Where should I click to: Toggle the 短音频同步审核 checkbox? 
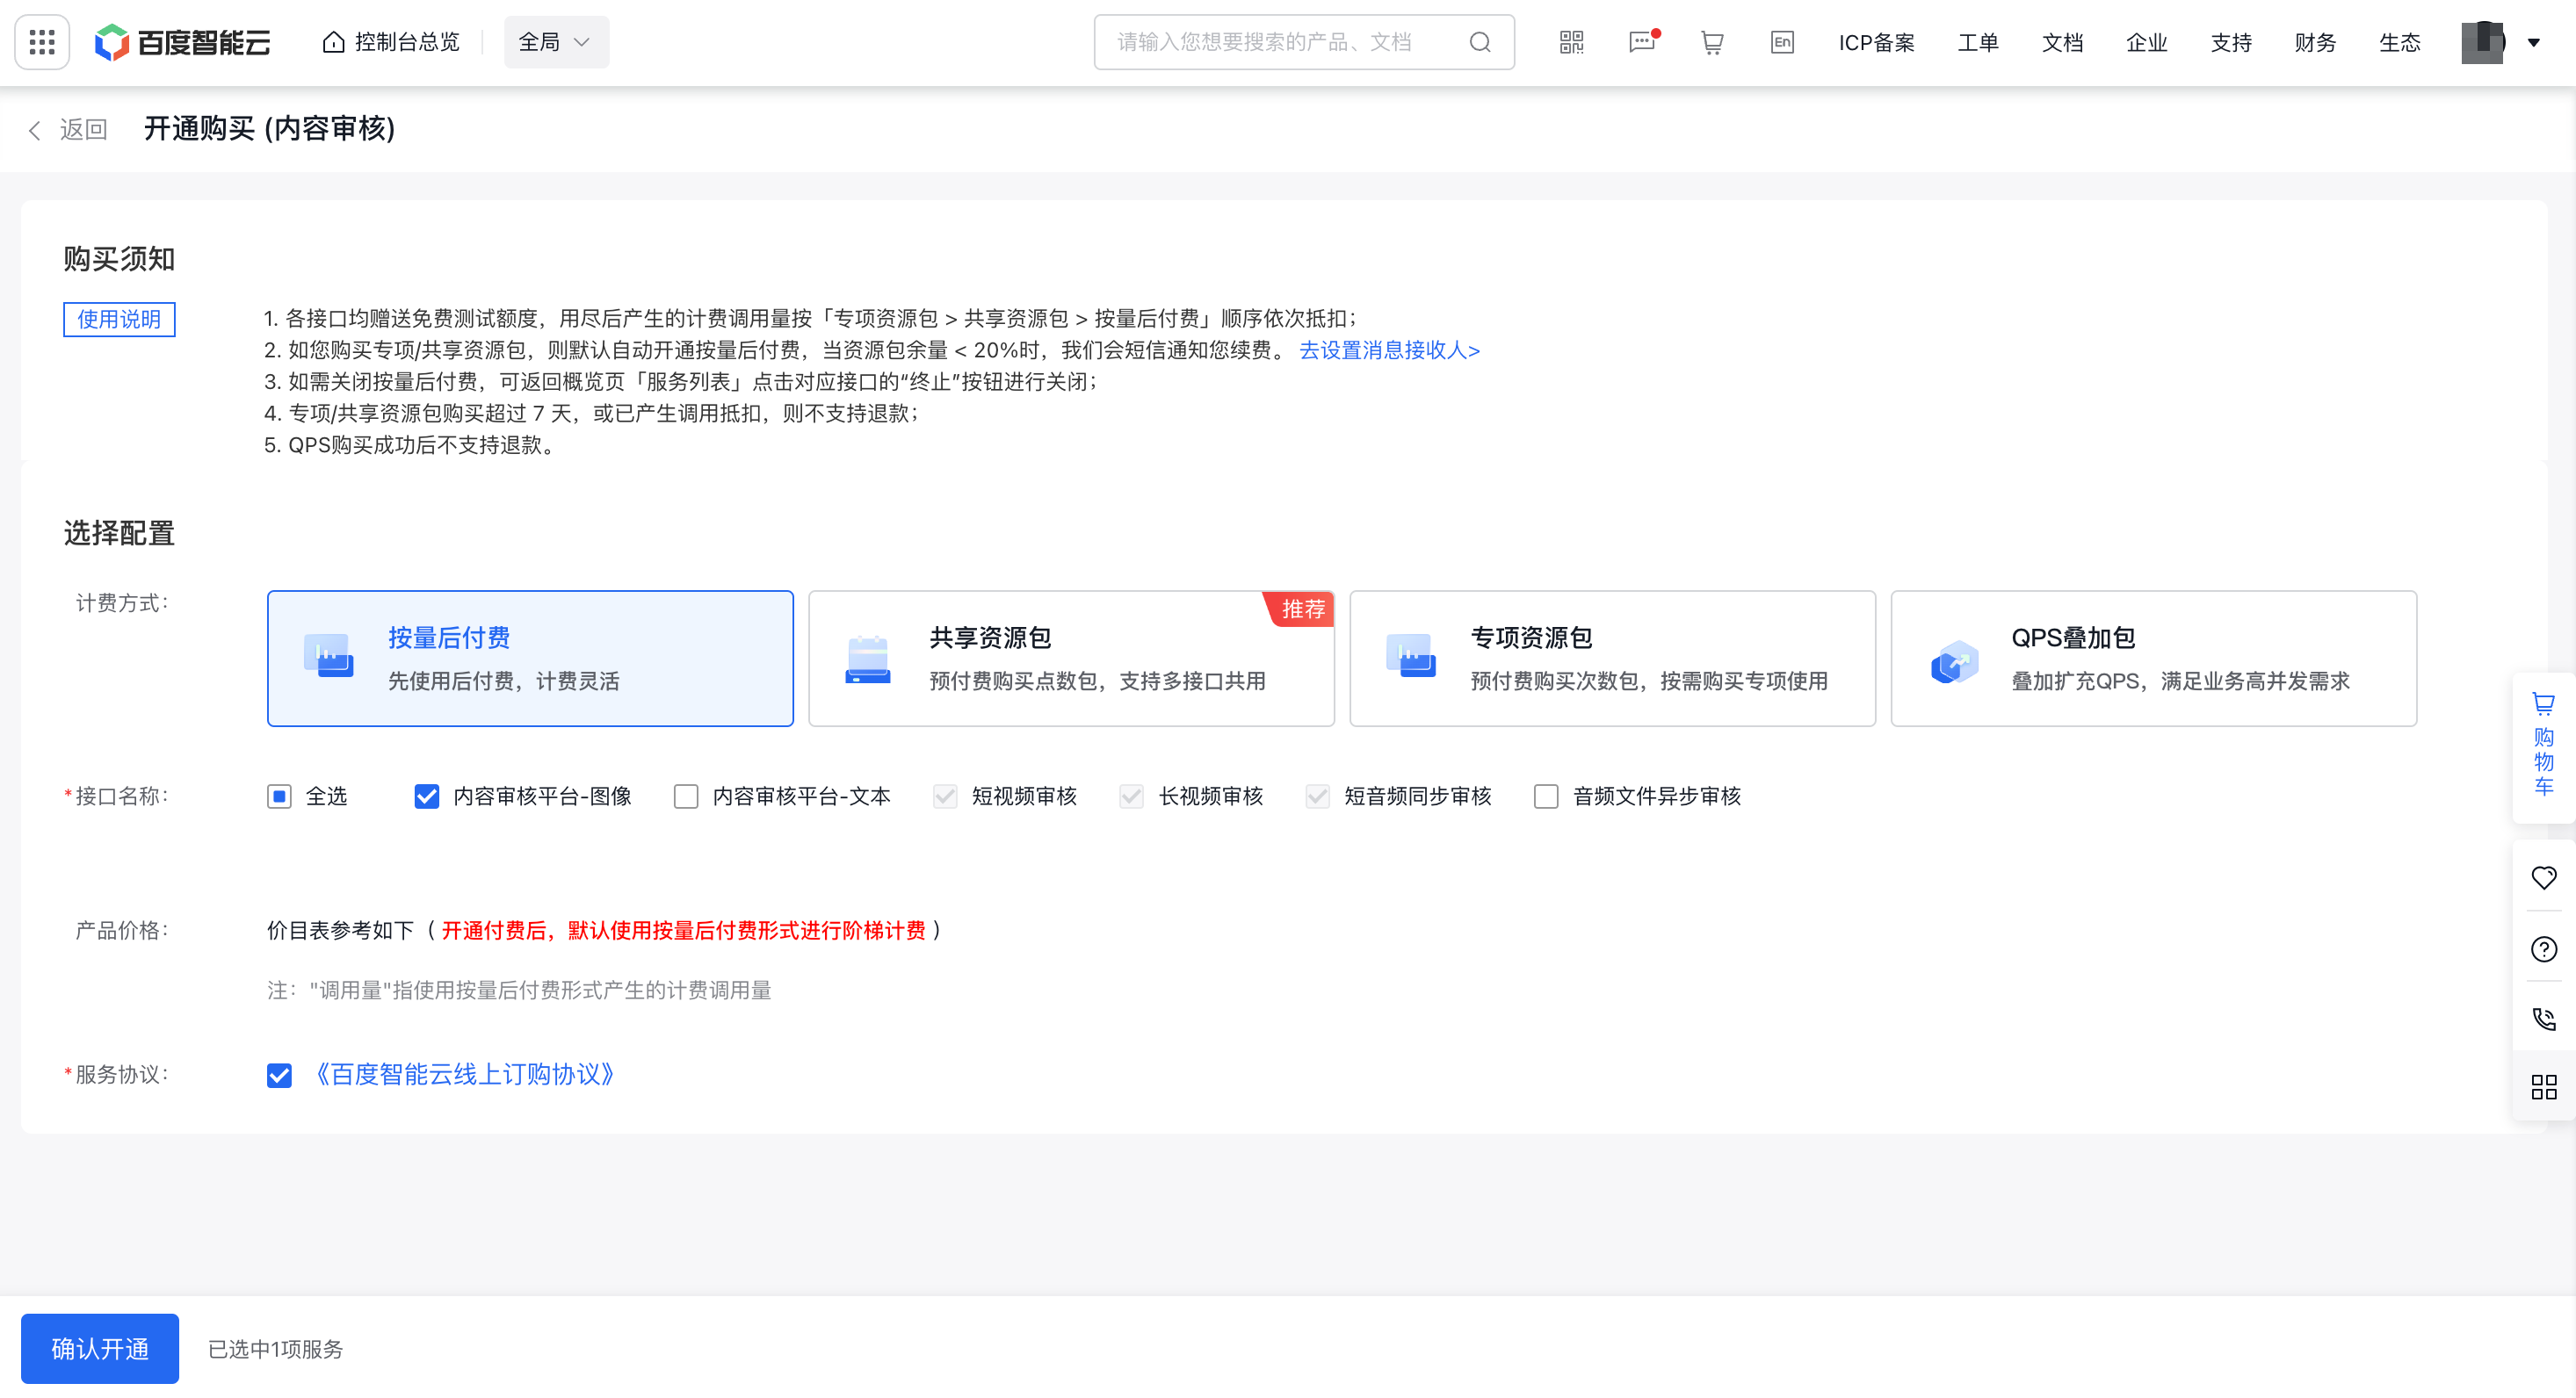[1318, 796]
